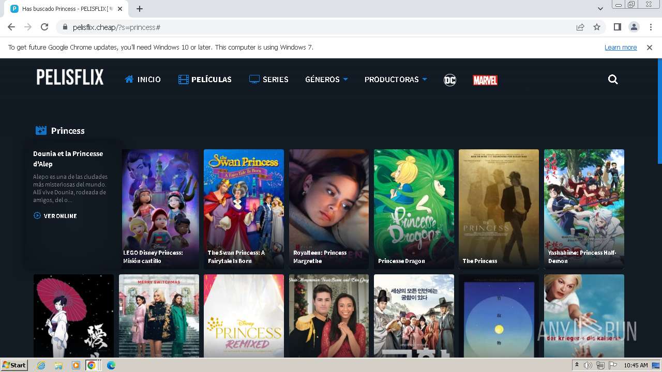Click the lock site info icon
The image size is (662, 372).
(x=65, y=27)
